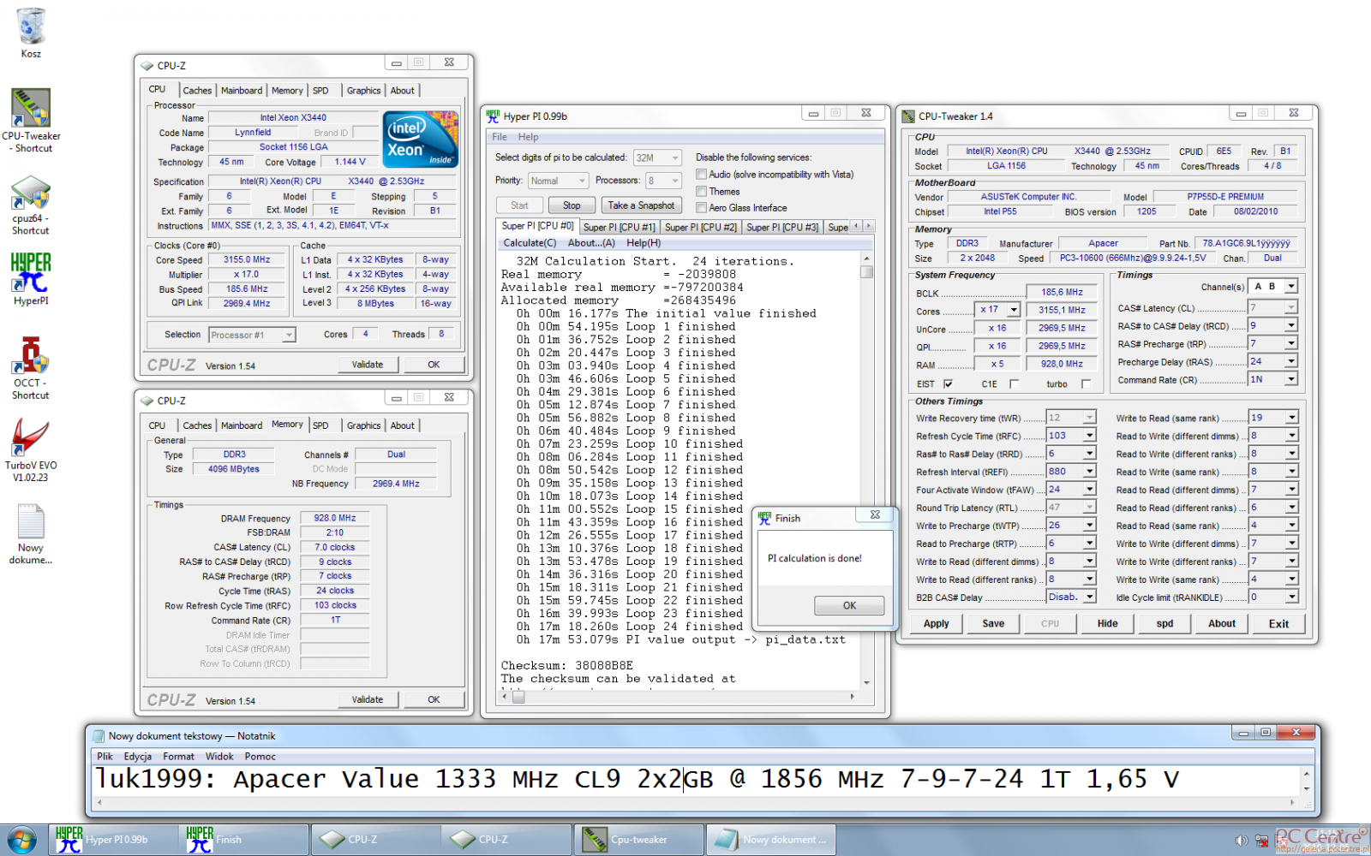Click the Windows Start orb

21,840
